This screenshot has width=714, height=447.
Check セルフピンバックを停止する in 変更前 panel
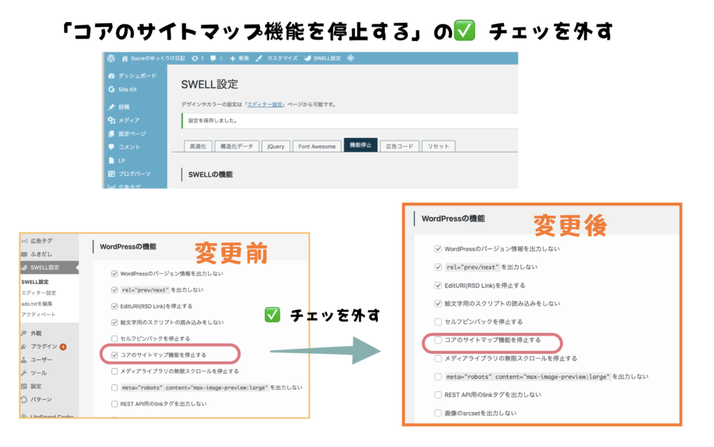[x=114, y=338]
